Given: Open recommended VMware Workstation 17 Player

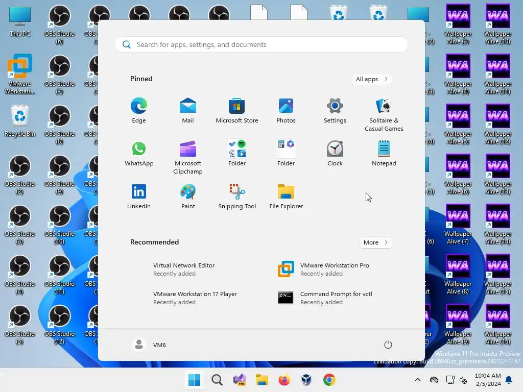Looking at the screenshot, I should (x=196, y=298).
